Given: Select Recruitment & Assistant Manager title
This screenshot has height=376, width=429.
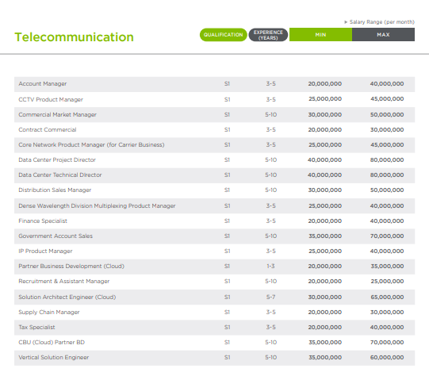Looking at the screenshot, I should click(x=64, y=281).
